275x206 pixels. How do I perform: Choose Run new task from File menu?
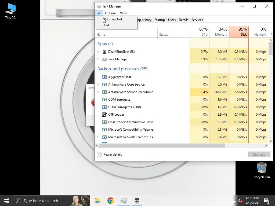(x=116, y=19)
